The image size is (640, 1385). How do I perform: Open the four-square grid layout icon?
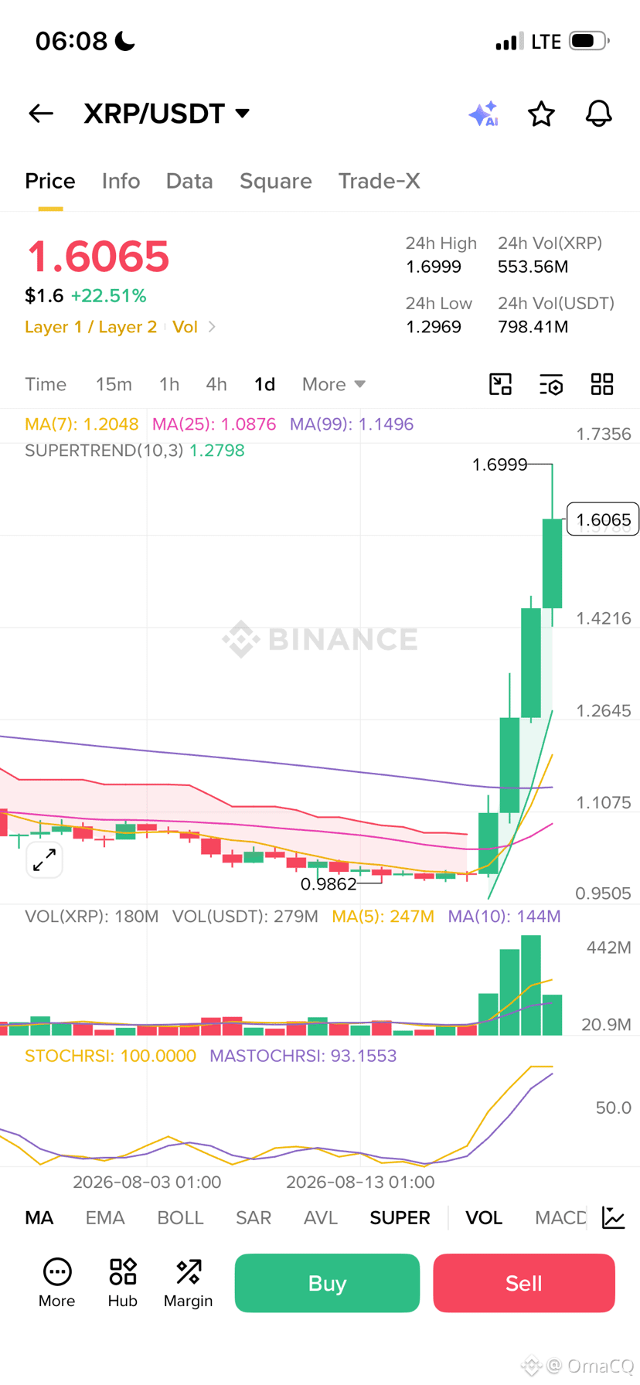[x=602, y=384]
